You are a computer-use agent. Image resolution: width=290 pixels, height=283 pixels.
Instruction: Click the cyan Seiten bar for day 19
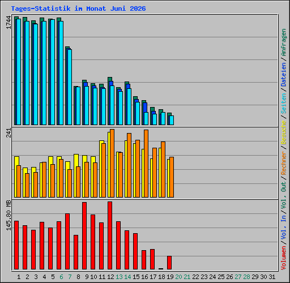[172, 120]
